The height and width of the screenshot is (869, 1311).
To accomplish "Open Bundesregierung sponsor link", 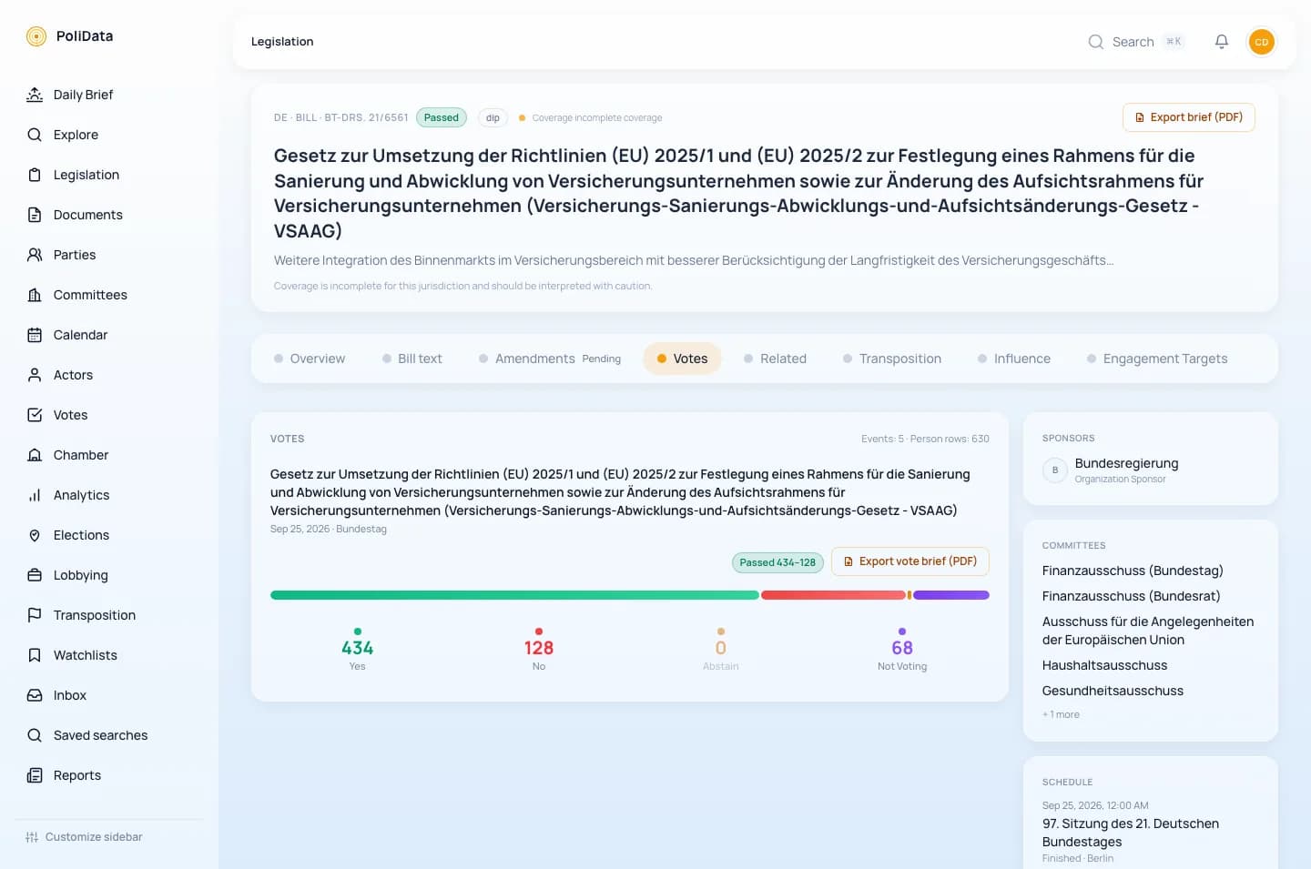I will pyautogui.click(x=1126, y=463).
